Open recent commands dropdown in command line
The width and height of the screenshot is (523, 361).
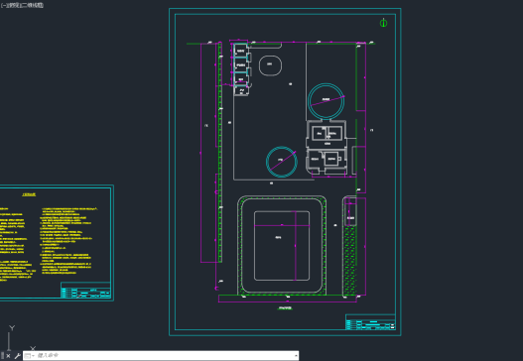29,356
